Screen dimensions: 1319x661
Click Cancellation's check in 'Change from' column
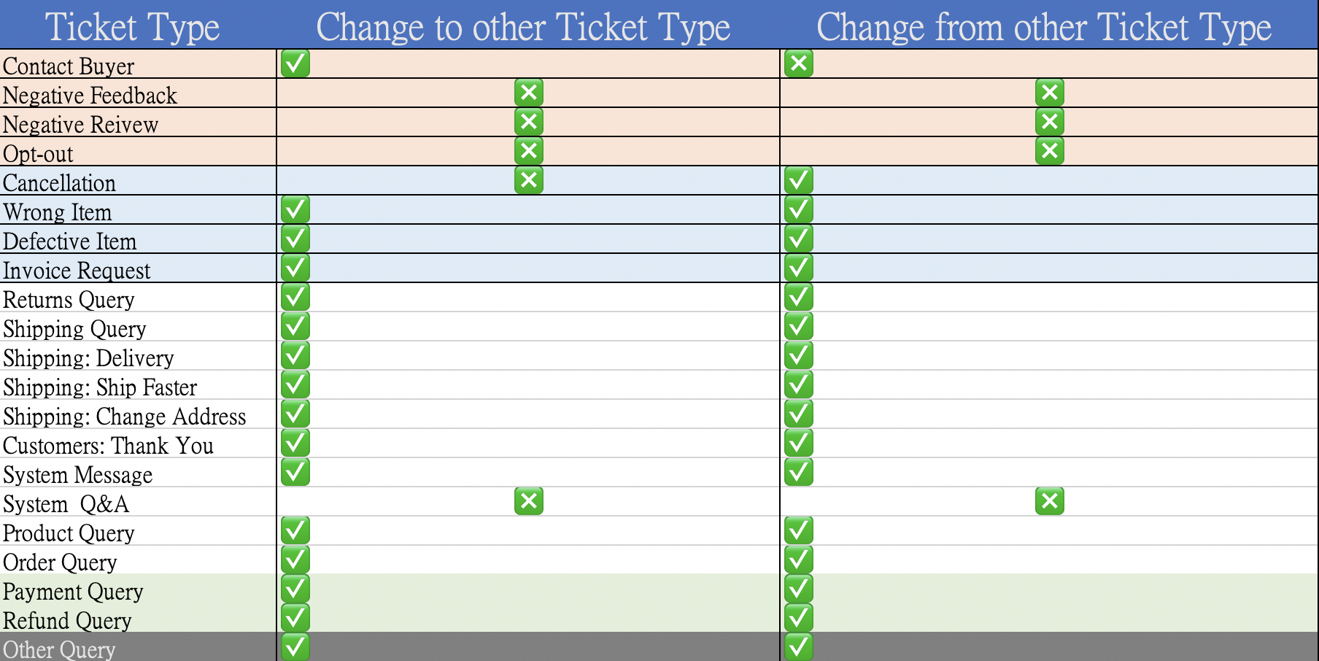click(x=799, y=180)
